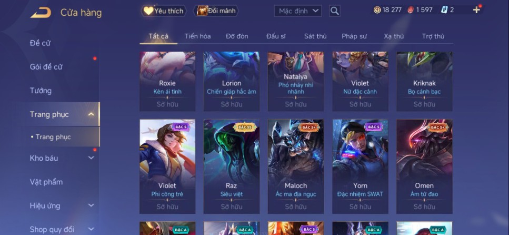Switch to the Pháp sư tab
The width and height of the screenshot is (509, 235).
point(354,36)
